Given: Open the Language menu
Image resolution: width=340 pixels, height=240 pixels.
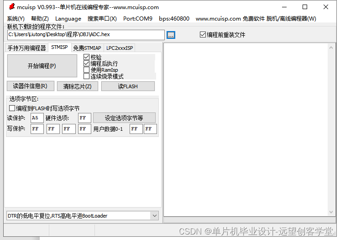Looking at the screenshot, I should (x=68, y=19).
